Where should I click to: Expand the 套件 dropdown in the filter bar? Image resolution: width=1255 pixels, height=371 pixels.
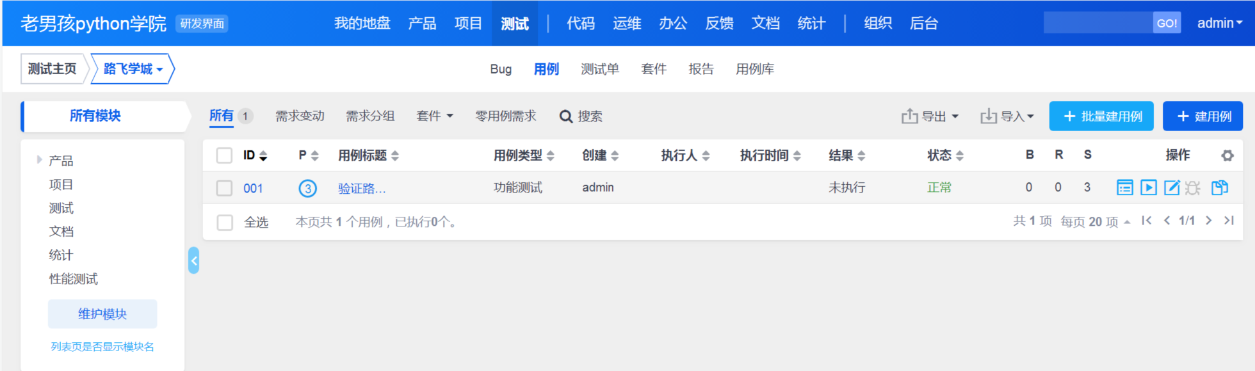coord(434,116)
